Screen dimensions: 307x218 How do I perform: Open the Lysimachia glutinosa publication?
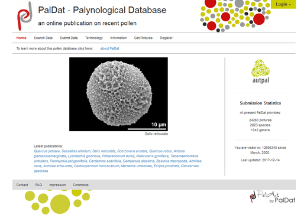[x=84, y=156]
